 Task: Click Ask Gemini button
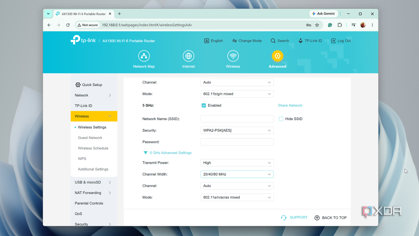point(323,13)
